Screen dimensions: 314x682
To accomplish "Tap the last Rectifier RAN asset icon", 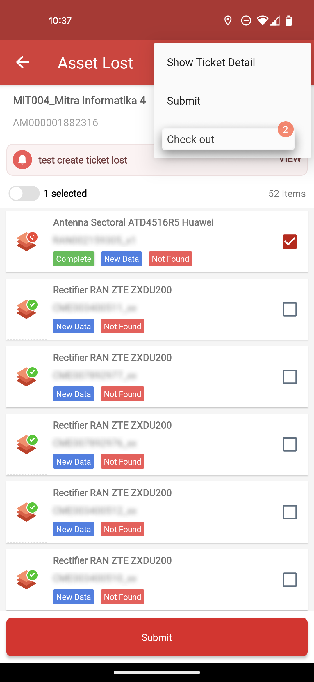I will tap(27, 580).
